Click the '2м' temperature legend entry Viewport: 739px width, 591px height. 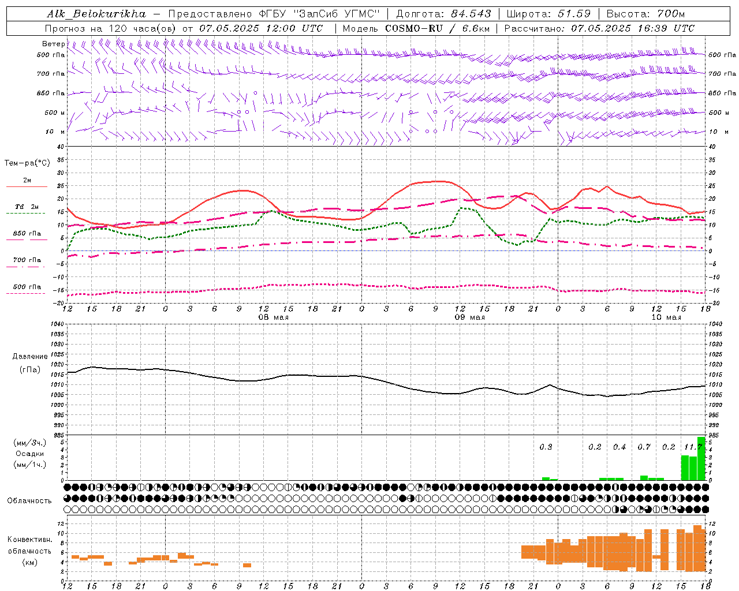(27, 181)
